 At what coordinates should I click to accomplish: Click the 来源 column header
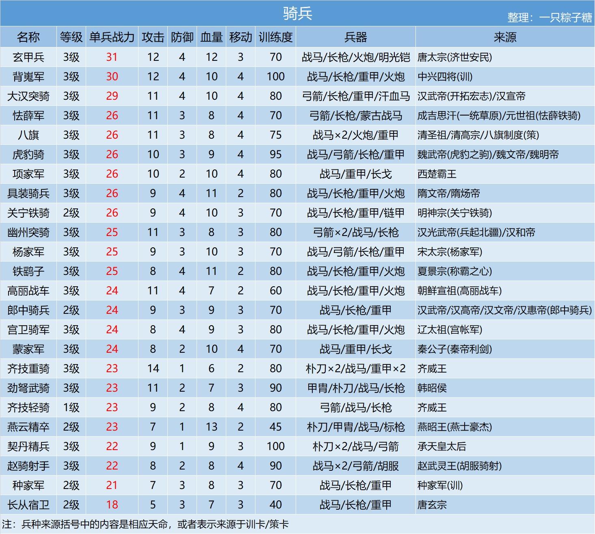click(504, 36)
